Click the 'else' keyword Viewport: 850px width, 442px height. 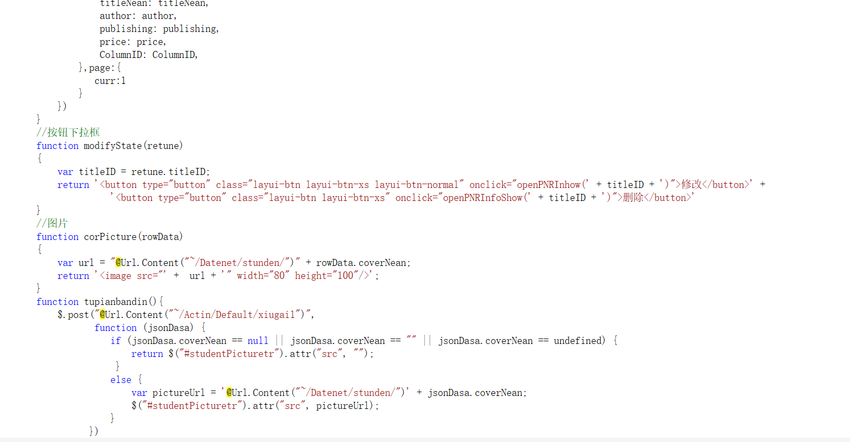tap(121, 380)
